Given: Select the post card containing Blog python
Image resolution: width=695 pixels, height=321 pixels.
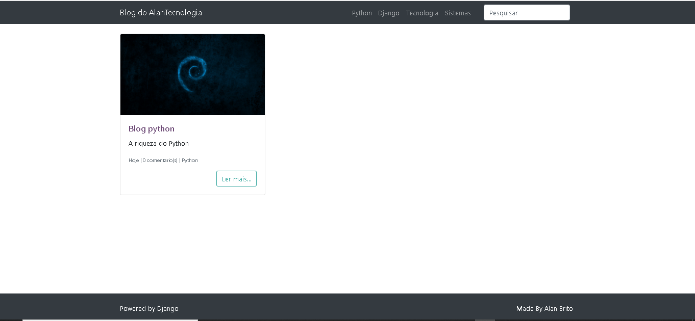Looking at the screenshot, I should coord(192,114).
